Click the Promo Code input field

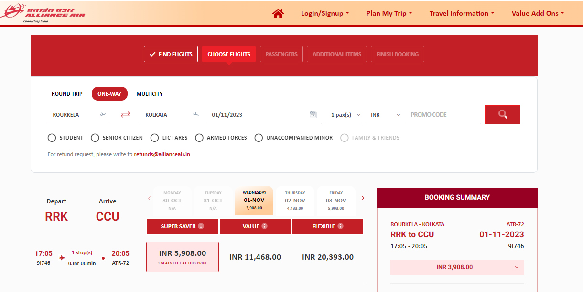coord(443,115)
